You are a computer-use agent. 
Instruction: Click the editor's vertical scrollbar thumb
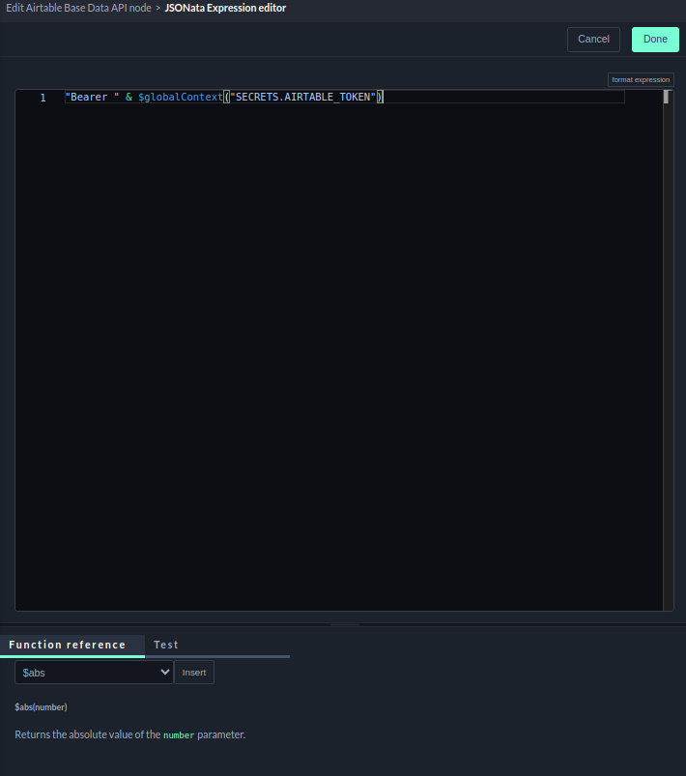pyautogui.click(x=667, y=97)
